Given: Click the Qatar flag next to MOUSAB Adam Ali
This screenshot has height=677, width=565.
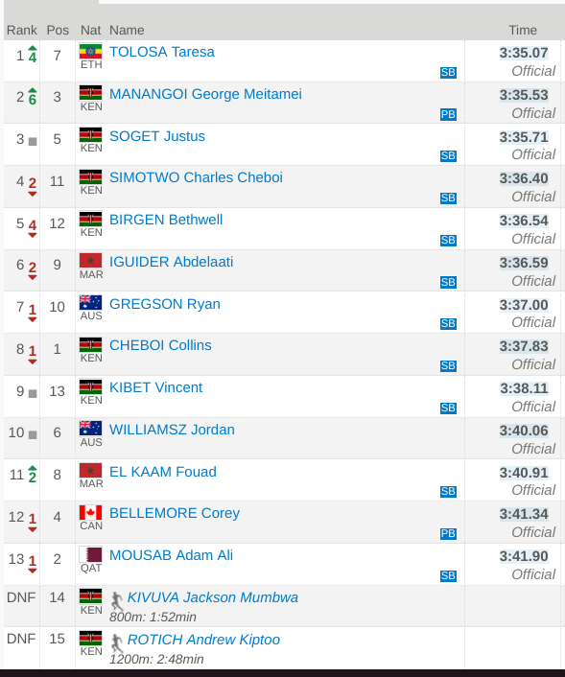Looking at the screenshot, I should pyautogui.click(x=91, y=554).
